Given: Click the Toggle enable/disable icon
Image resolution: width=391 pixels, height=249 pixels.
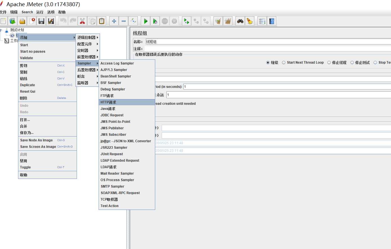Looking at the screenshot, I should tap(133, 21).
